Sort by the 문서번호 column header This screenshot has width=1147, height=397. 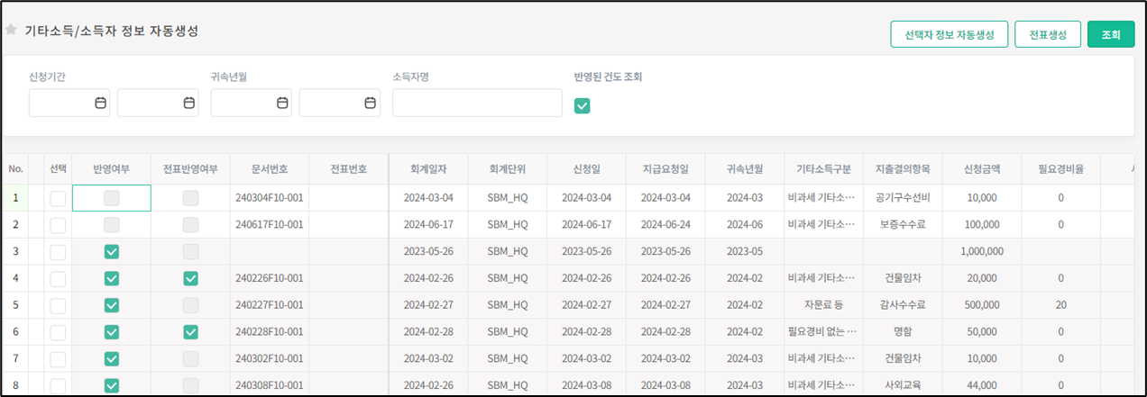tap(269, 168)
